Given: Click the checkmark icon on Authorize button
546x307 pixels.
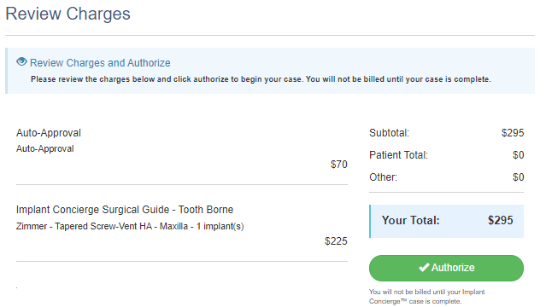Looking at the screenshot, I should click(424, 268).
